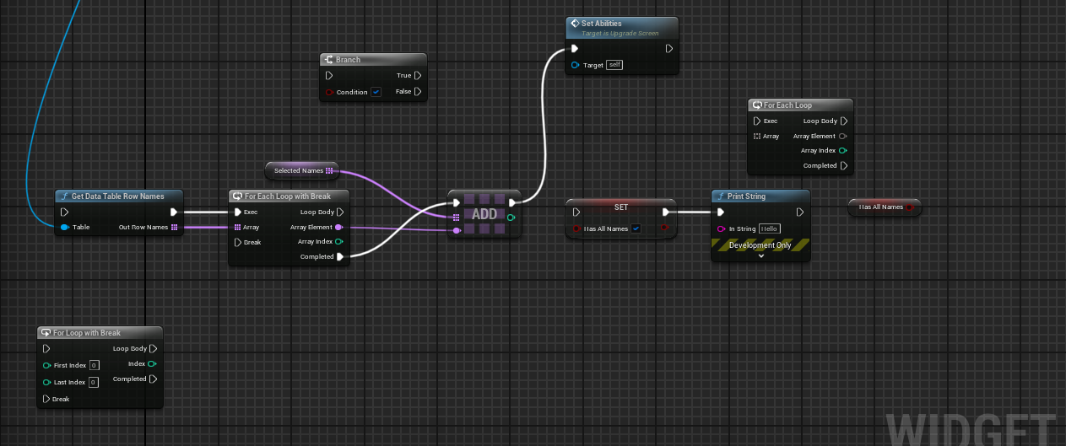Click the self field on Set Abilities

pos(614,65)
